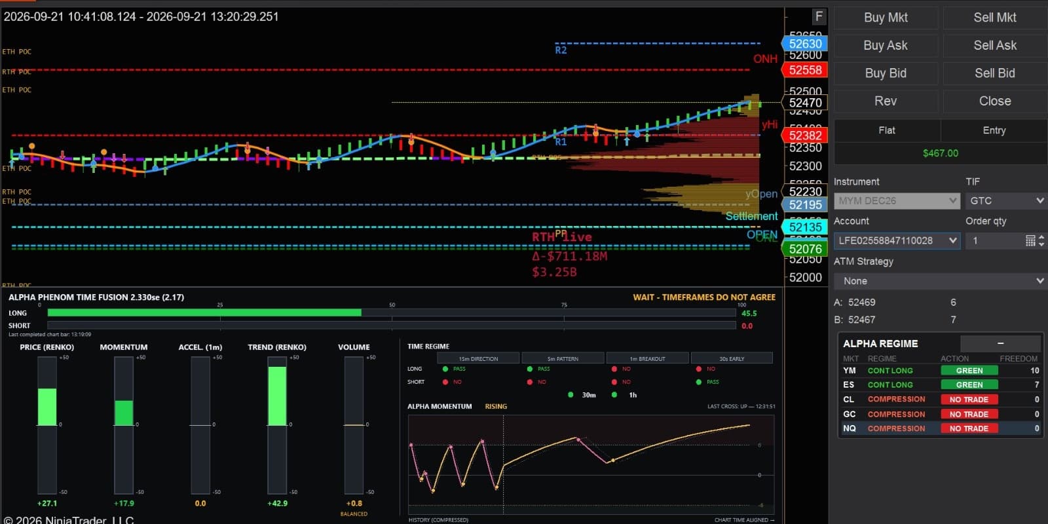Open the TIF dropdown set to GTC
1048x524 pixels.
[x=1006, y=201]
